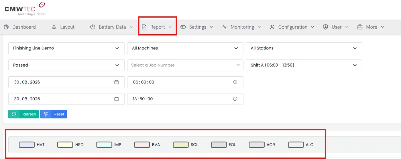The height and width of the screenshot is (159, 401).
Task: Click the Refresh button
Action: pyautogui.click(x=23, y=114)
